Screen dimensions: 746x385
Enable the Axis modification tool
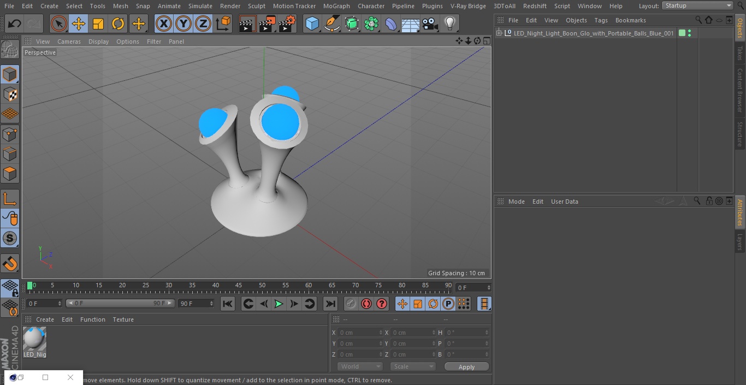pyautogui.click(x=10, y=198)
